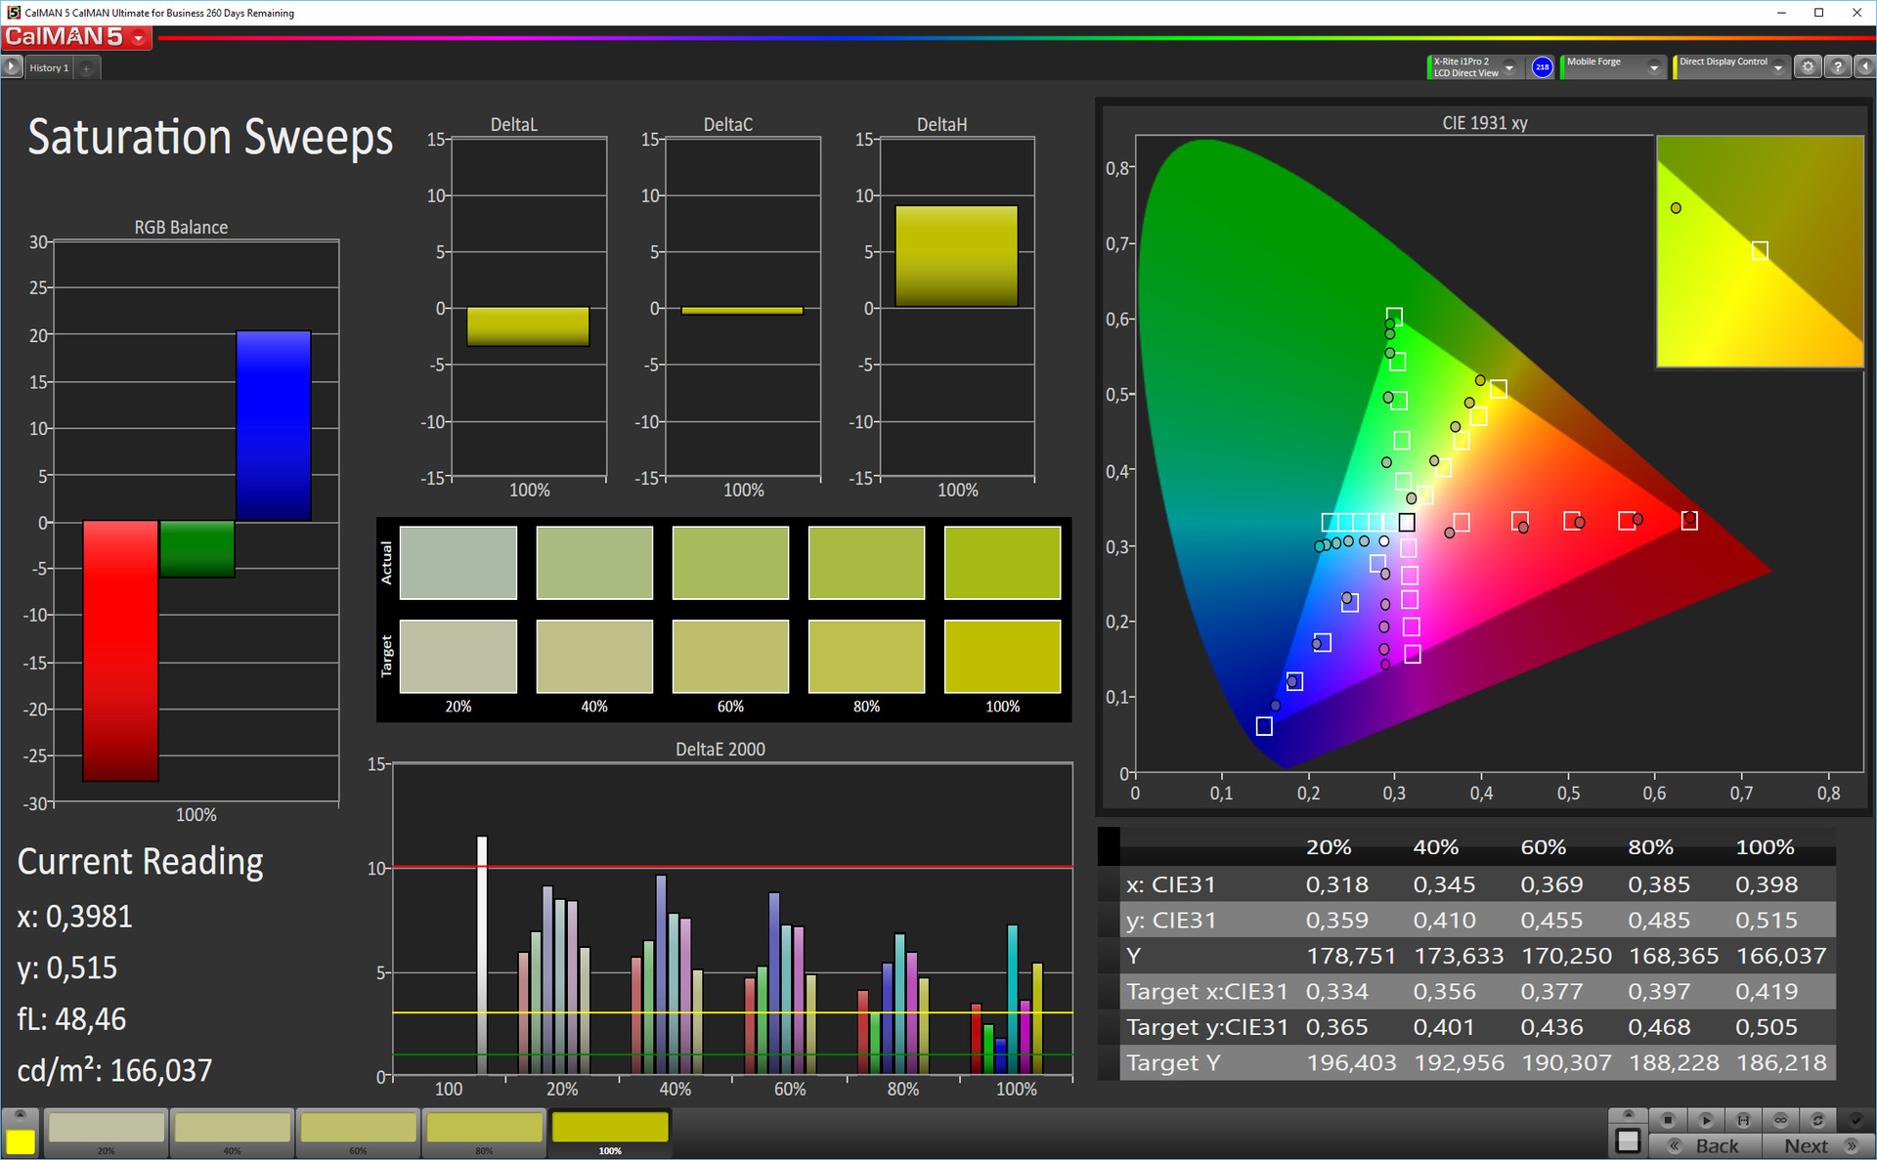Click the stop measurement button
Image resolution: width=1877 pixels, height=1160 pixels.
tap(1668, 1120)
